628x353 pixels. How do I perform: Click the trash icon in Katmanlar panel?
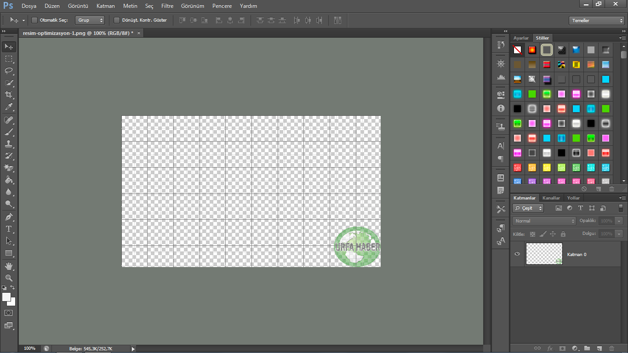click(x=611, y=348)
